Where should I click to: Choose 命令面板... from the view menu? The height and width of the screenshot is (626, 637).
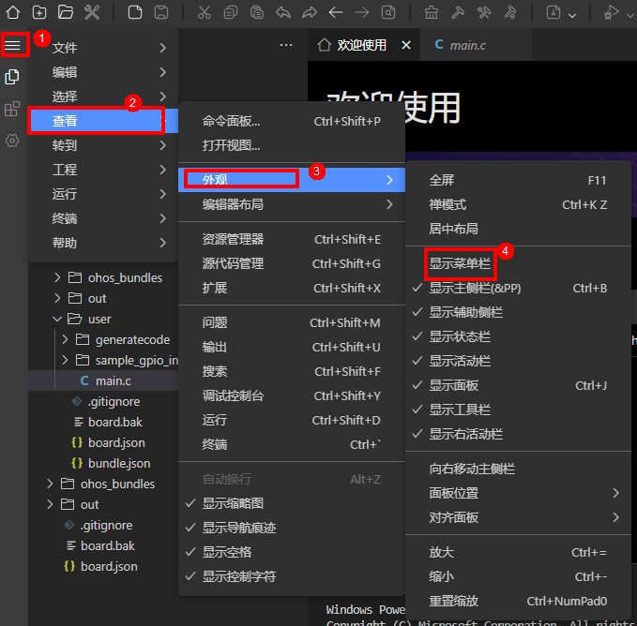pyautogui.click(x=232, y=121)
